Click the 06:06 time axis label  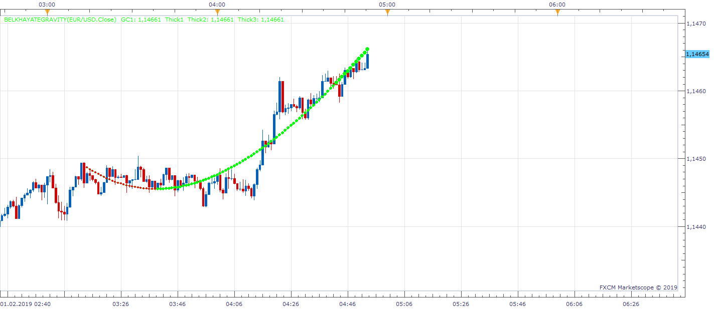(575, 303)
